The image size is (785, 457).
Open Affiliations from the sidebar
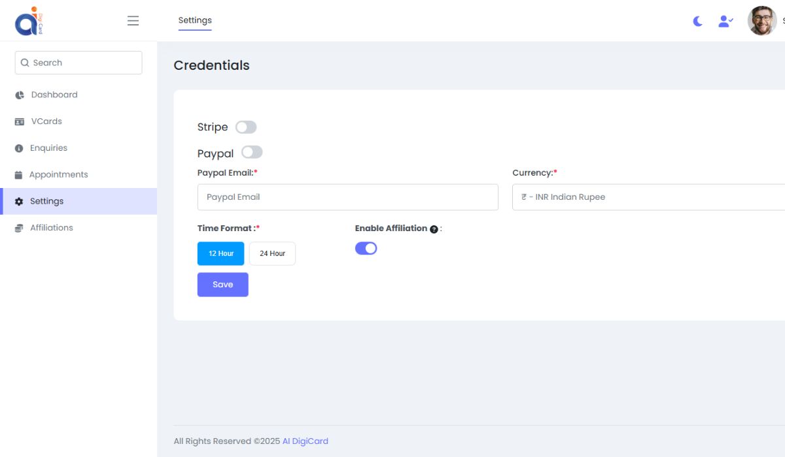(x=51, y=227)
